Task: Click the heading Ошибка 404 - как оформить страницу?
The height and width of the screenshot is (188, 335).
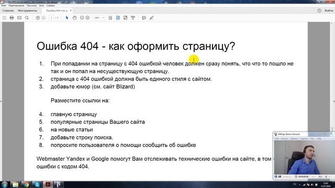Action: (x=136, y=46)
